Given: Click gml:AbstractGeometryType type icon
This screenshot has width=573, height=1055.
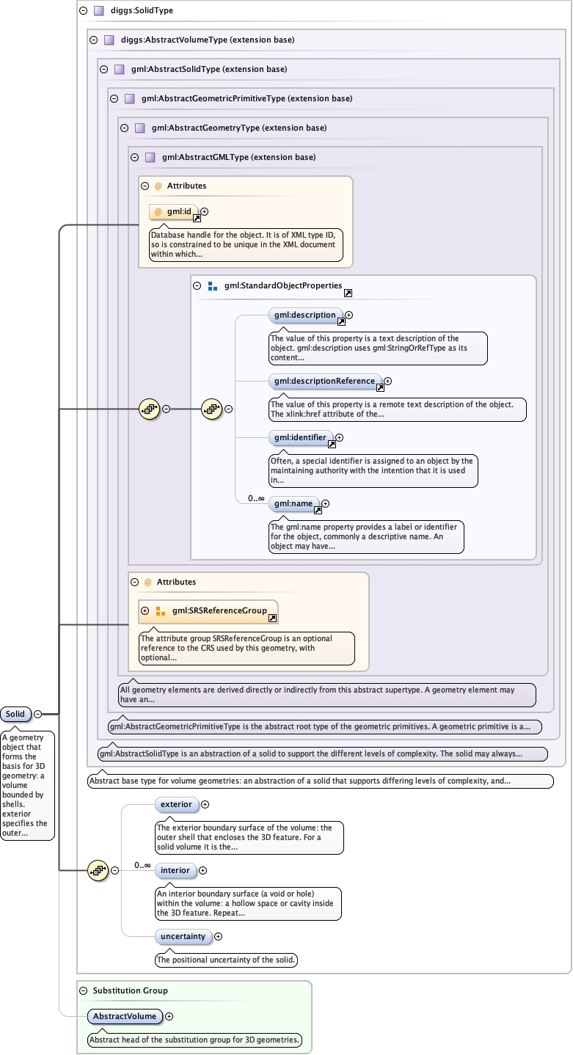Looking at the screenshot, I should [x=139, y=128].
